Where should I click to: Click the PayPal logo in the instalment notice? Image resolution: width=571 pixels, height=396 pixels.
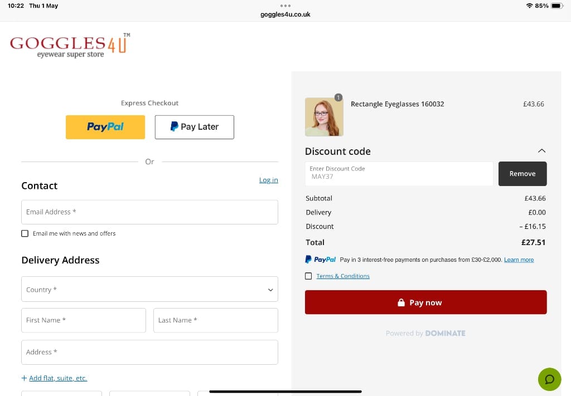321,260
